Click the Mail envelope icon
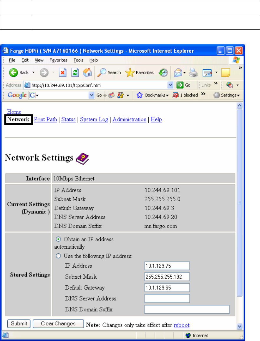The height and width of the screenshot is (341, 260). (178, 73)
